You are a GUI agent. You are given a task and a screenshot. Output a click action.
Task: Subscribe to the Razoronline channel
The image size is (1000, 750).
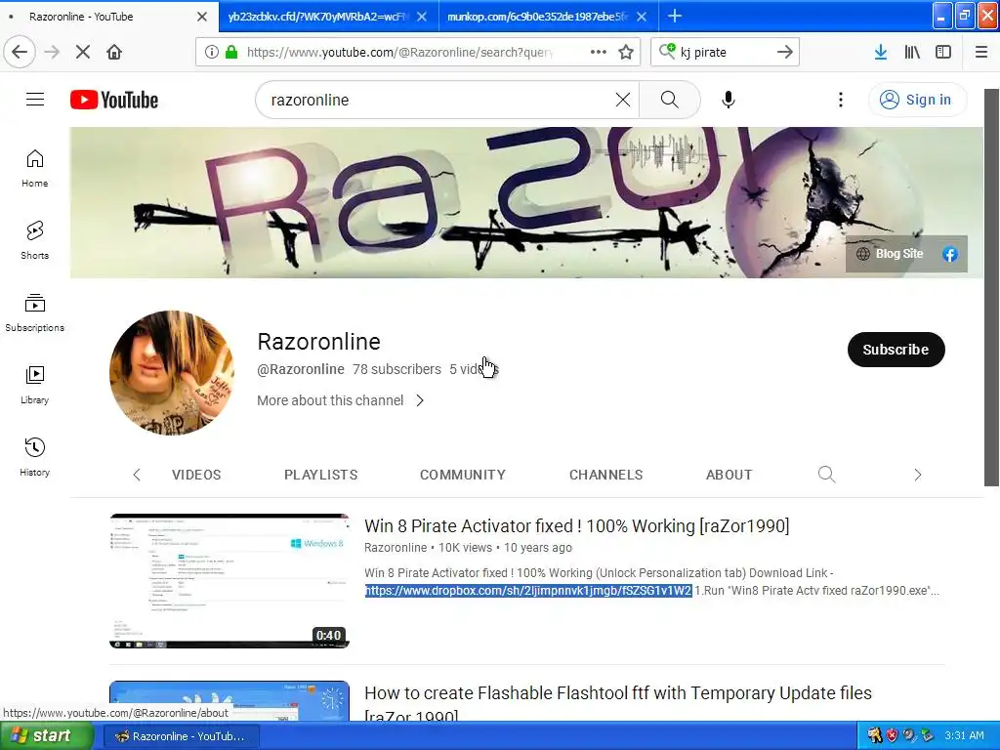896,350
